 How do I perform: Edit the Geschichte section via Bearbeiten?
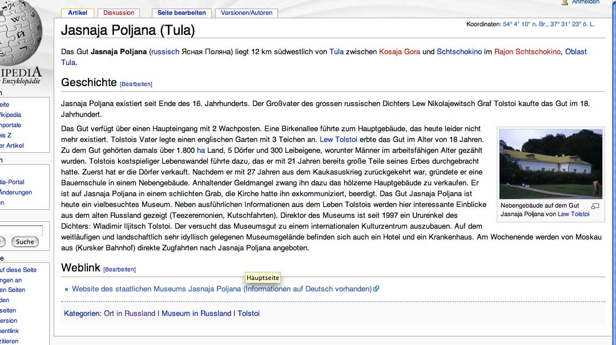tap(136, 84)
